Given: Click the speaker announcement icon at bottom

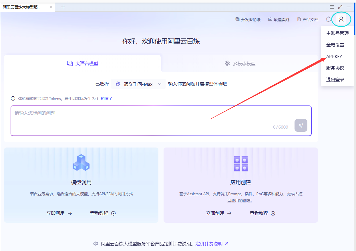Looking at the screenshot, I should [x=96, y=244].
